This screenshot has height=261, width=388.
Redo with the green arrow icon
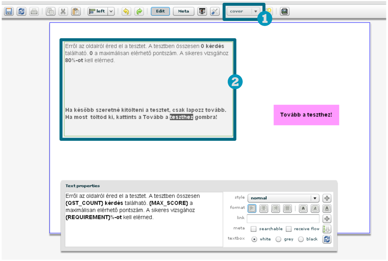point(139,11)
